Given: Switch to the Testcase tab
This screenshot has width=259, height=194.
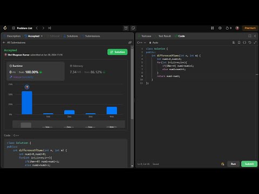Looking at the screenshot, I should point(145,36).
